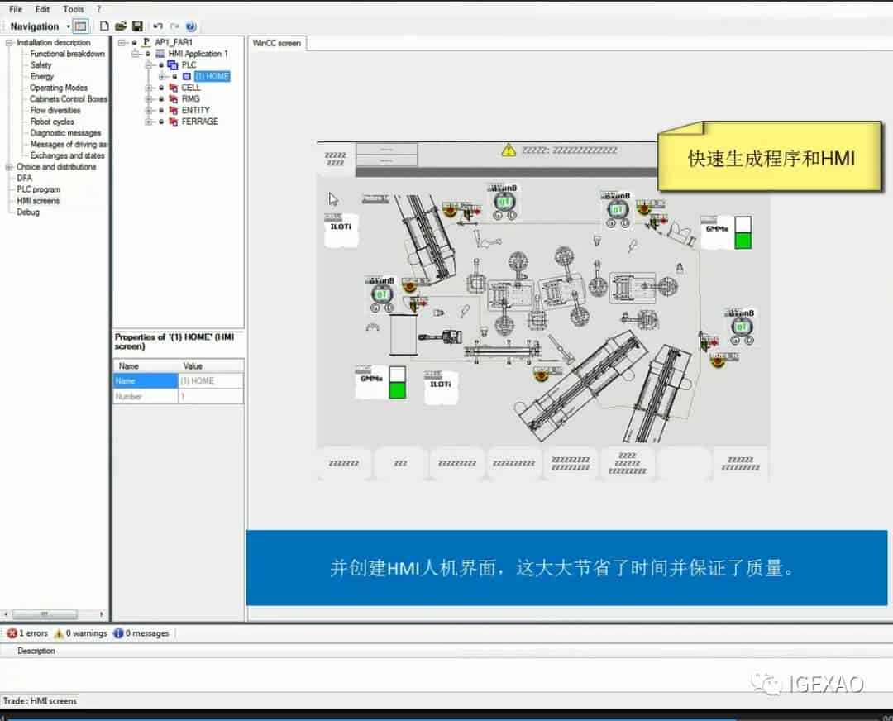Click the yellow warnings status icon
893x721 pixels.
(x=59, y=633)
